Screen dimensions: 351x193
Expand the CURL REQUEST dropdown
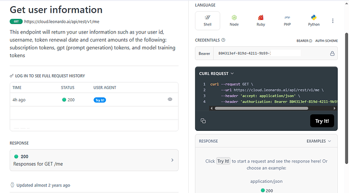coord(216,73)
